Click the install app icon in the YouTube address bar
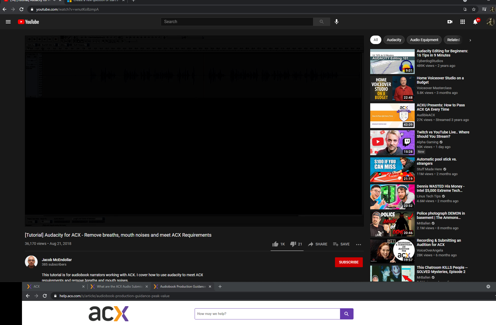 click(x=465, y=9)
